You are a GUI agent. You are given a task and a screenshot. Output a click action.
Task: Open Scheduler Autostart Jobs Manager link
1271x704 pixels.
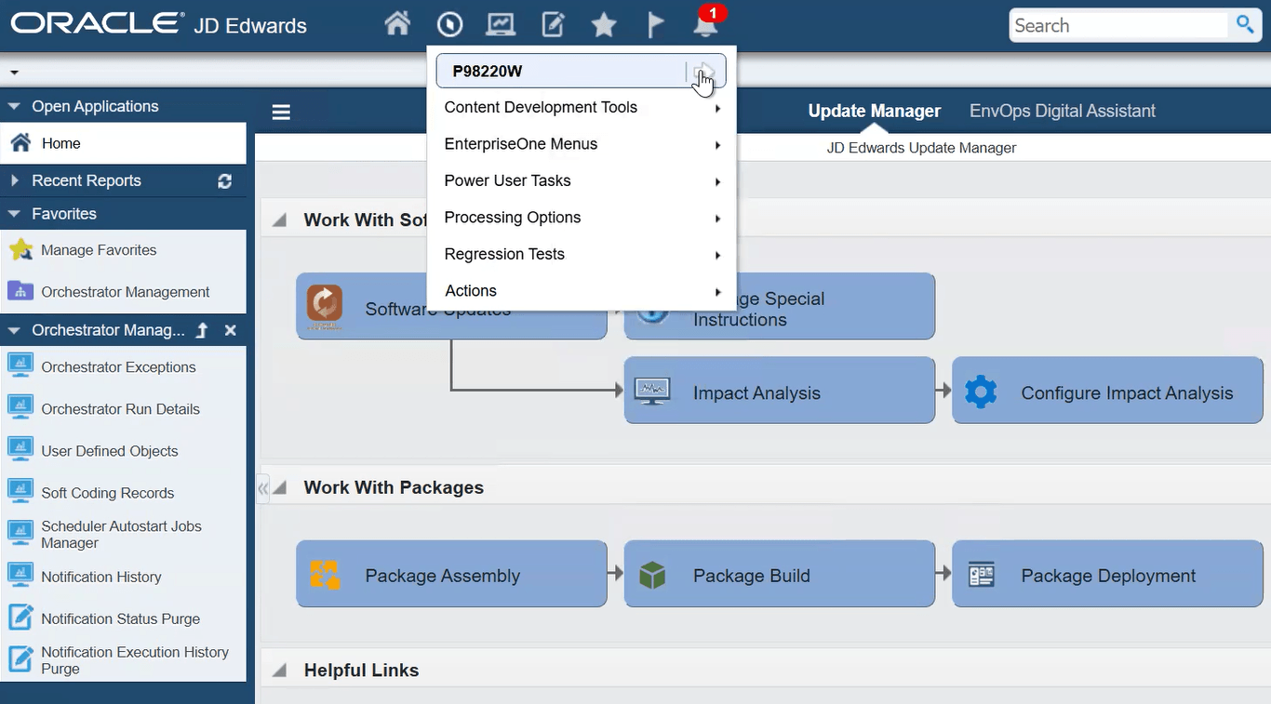[122, 535]
